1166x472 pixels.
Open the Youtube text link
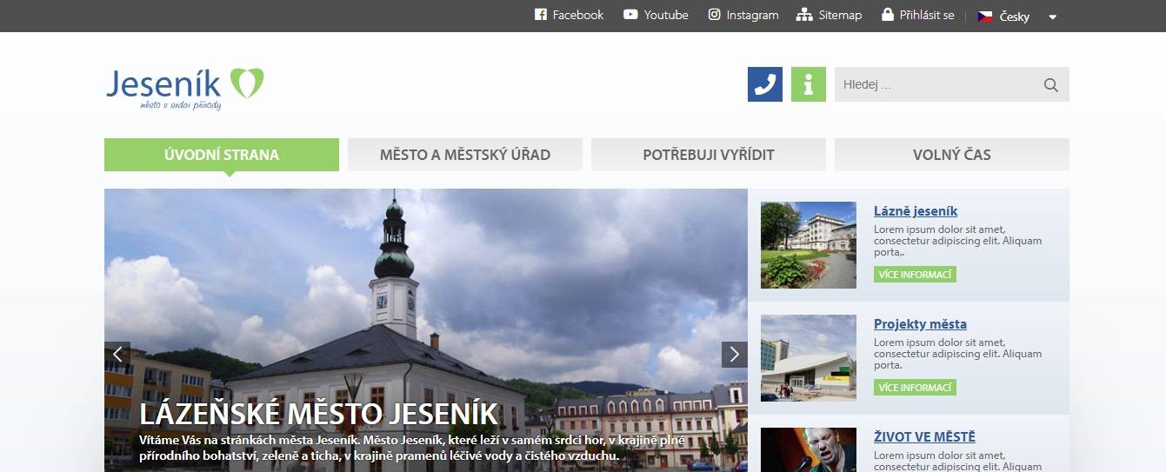[x=666, y=15]
